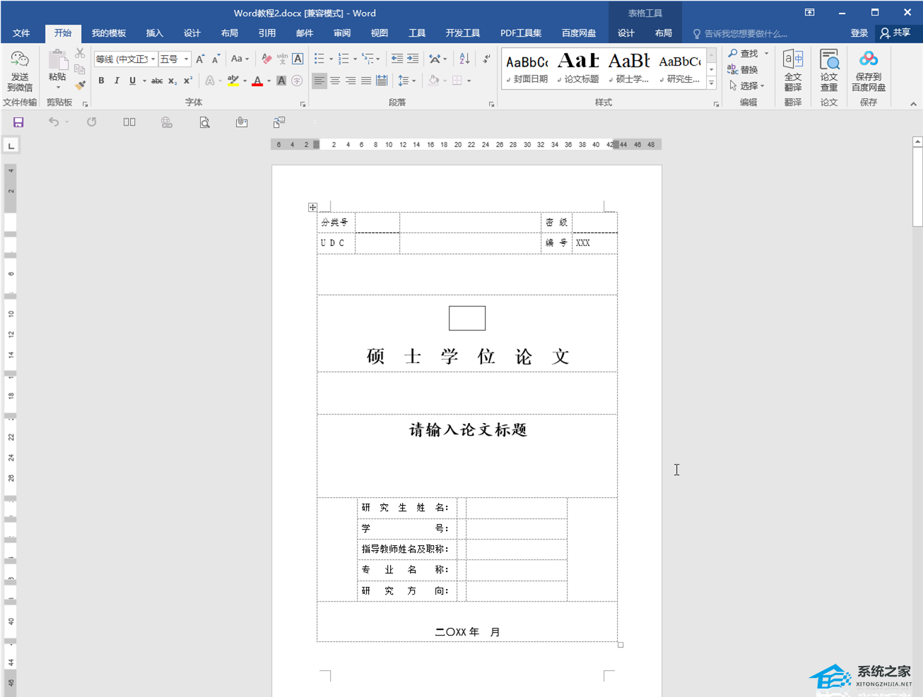Click the enclosed character icon
Viewport: 923px width, 697px height.
pyautogui.click(x=297, y=81)
